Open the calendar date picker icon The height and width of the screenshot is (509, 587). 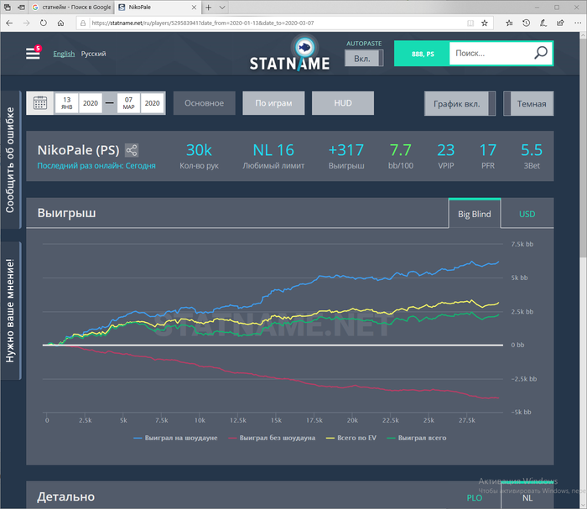[40, 103]
